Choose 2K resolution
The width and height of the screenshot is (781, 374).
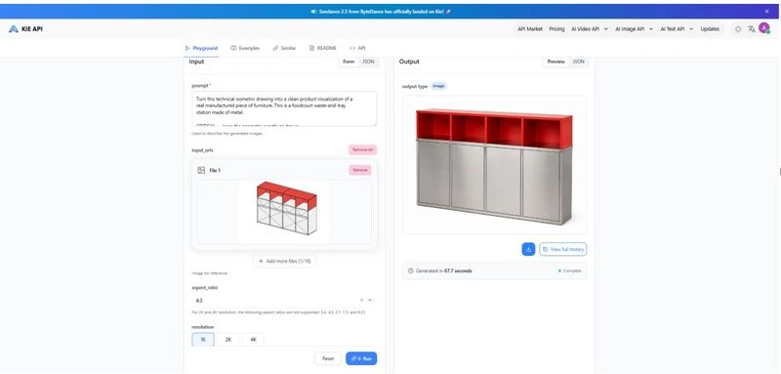[x=228, y=339]
